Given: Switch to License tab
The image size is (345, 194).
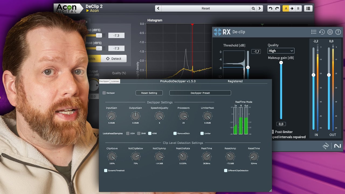Looking at the screenshot, I should tap(115, 81).
